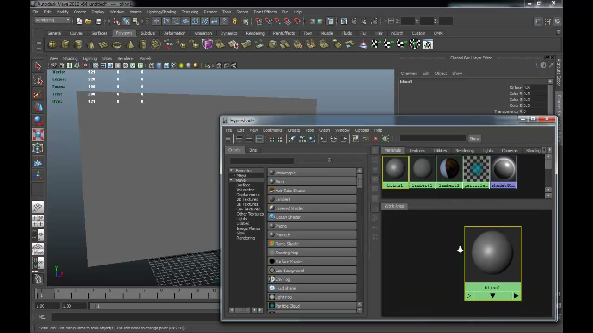Click the down arrow on the blinn1 node

point(492,296)
